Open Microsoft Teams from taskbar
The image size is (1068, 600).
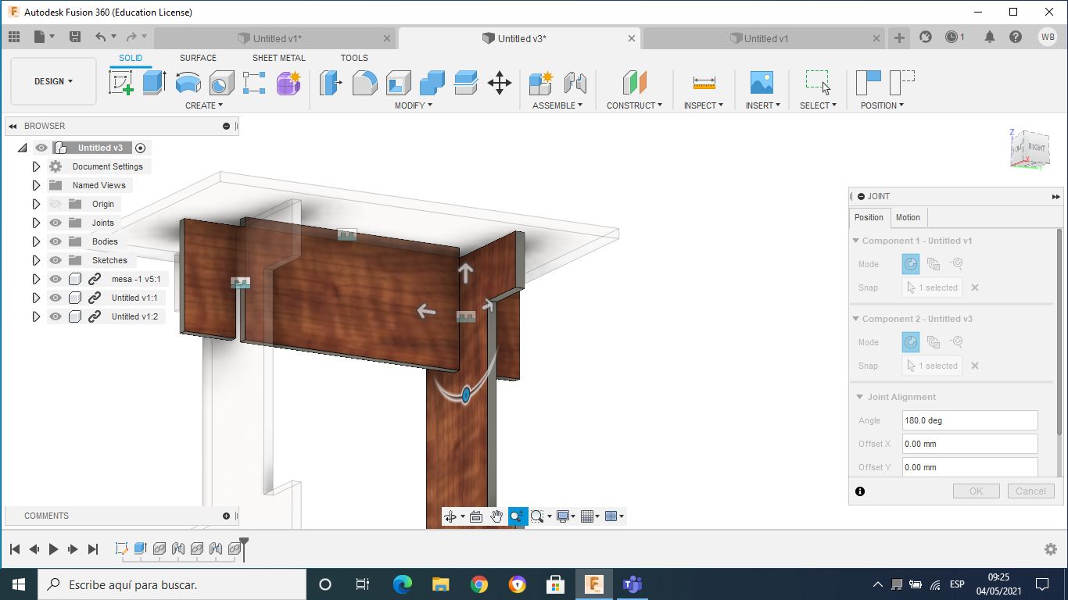[x=632, y=584]
